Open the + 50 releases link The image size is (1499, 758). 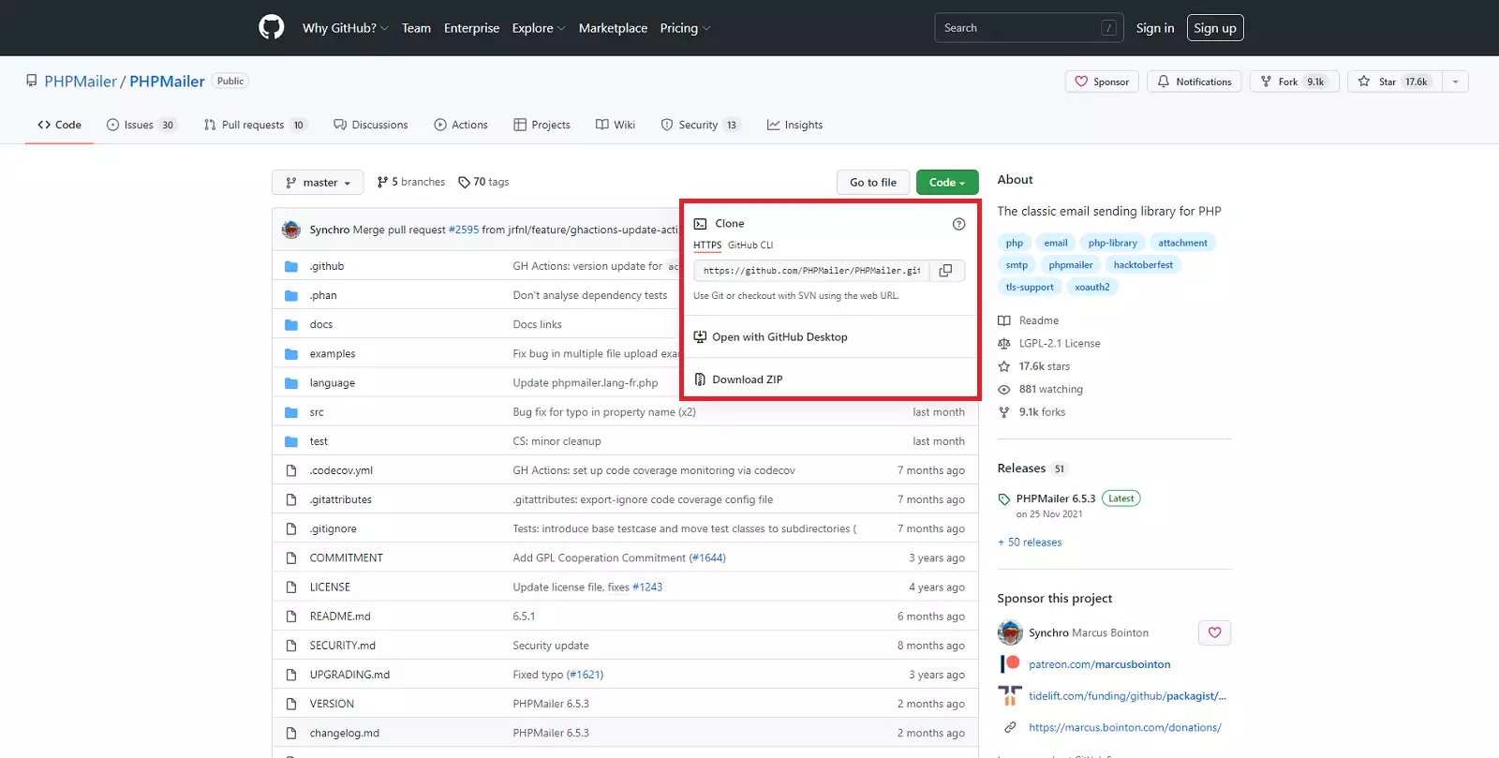click(x=1030, y=542)
